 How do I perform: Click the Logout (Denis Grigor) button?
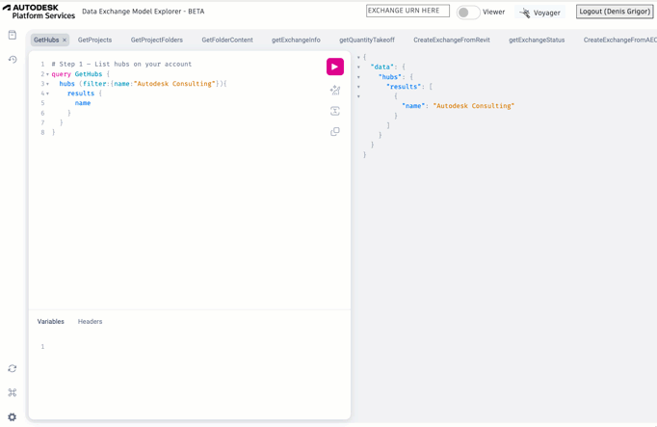pyautogui.click(x=615, y=12)
